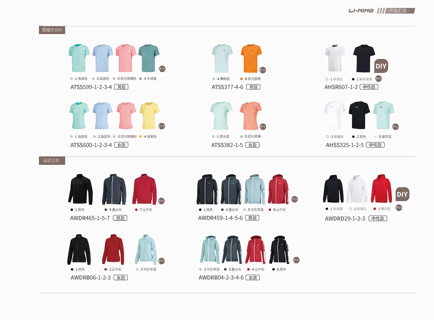Select the 短袖文化衫 section tab
This screenshot has width=434, height=320.
[x=52, y=30]
